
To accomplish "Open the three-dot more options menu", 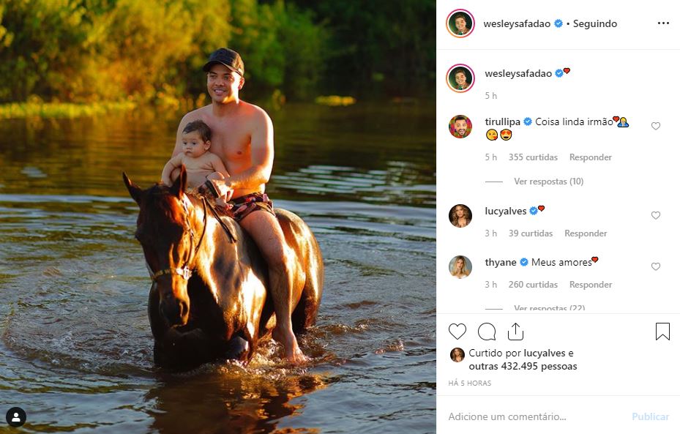I will pyautogui.click(x=663, y=23).
